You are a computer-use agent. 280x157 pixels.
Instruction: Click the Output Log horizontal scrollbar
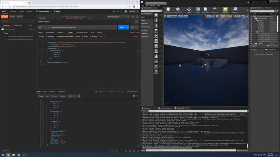[x=167, y=148]
